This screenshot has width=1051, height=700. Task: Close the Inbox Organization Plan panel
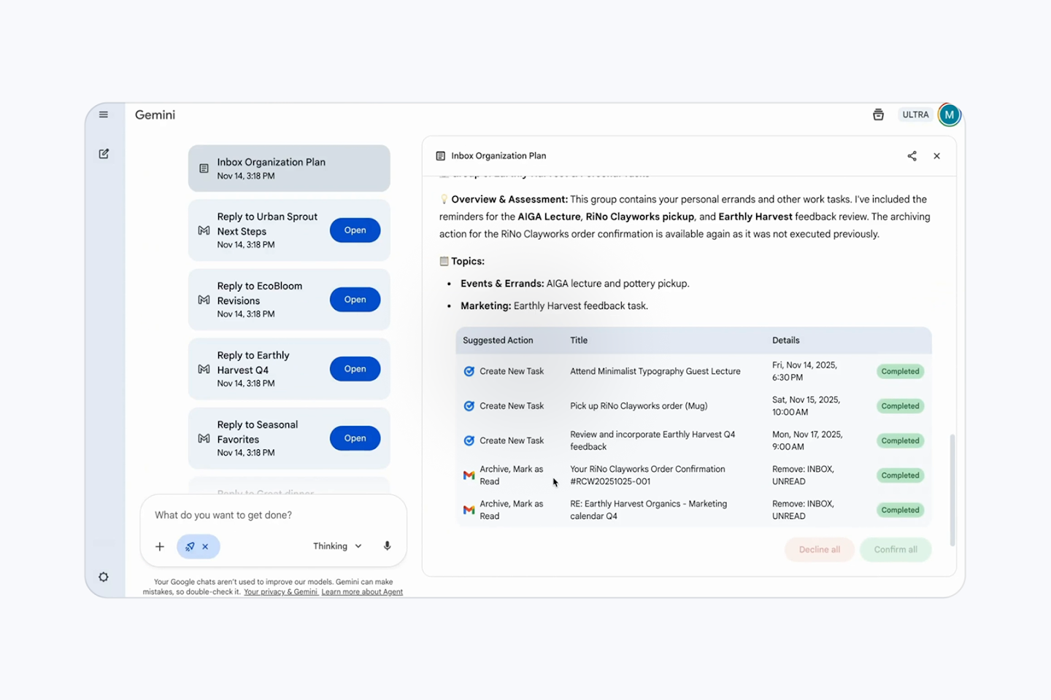(x=936, y=156)
